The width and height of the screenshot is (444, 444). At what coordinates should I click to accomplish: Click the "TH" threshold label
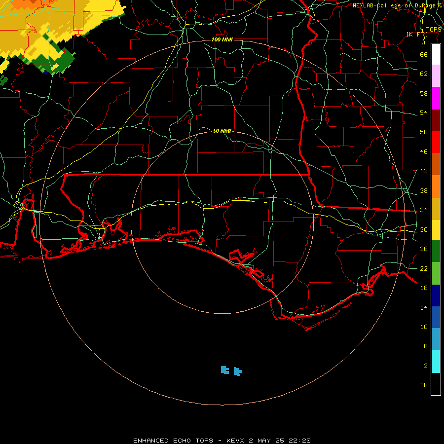424,385
